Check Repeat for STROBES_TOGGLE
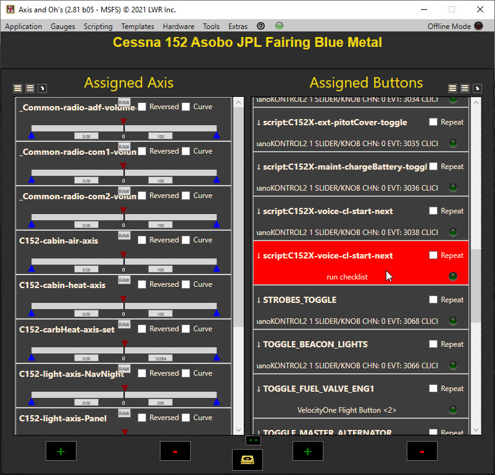Viewport: 495px width, 475px height. point(433,300)
